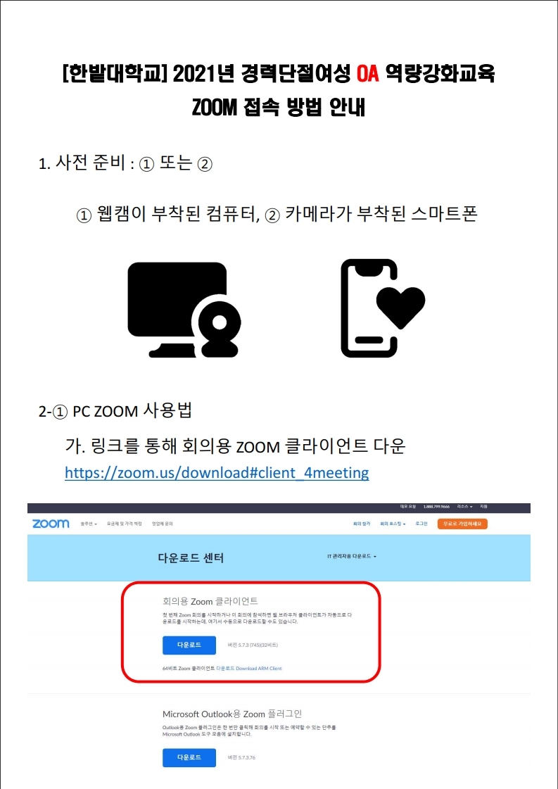
Task: Open 요금제 및 가격 책정 menu item
Action: (x=125, y=524)
